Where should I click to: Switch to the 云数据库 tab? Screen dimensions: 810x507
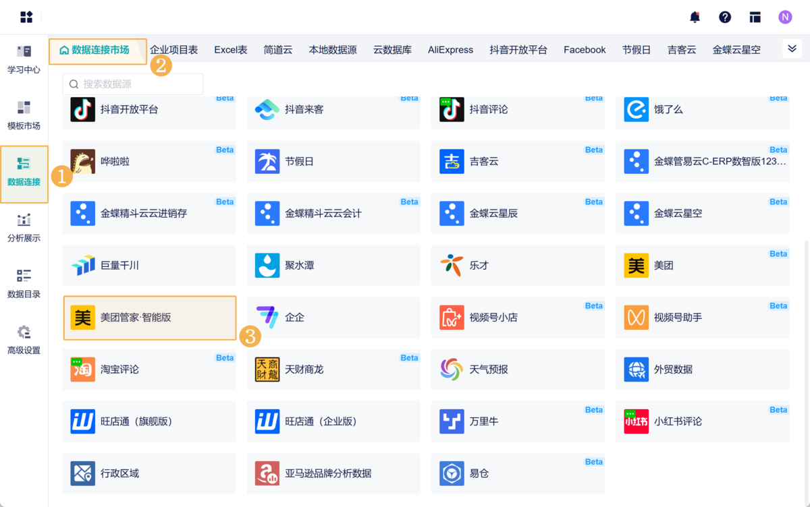tap(392, 50)
